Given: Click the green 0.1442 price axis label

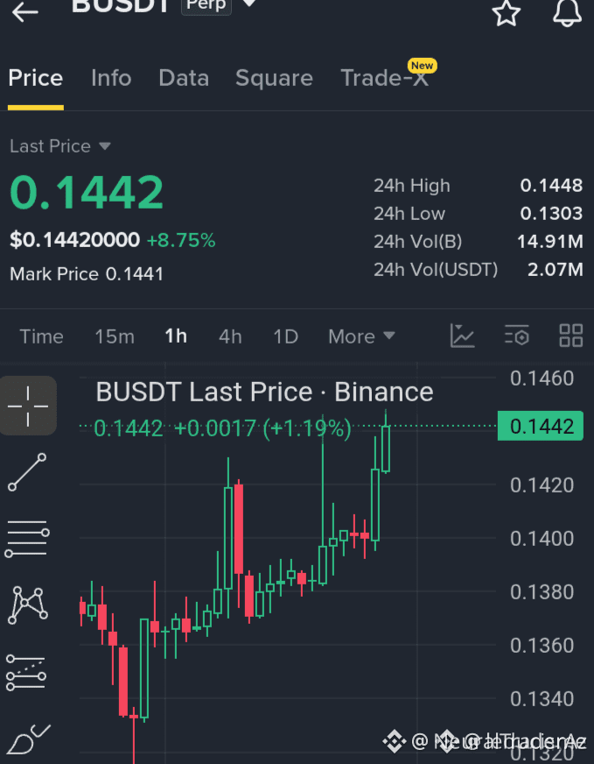Looking at the screenshot, I should pos(541,427).
